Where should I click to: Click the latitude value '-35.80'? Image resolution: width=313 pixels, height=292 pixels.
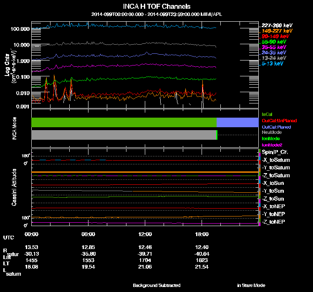(88, 254)
